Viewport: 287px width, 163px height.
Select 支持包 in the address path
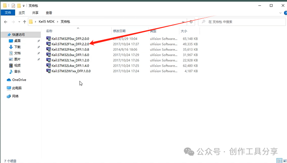click(65, 22)
